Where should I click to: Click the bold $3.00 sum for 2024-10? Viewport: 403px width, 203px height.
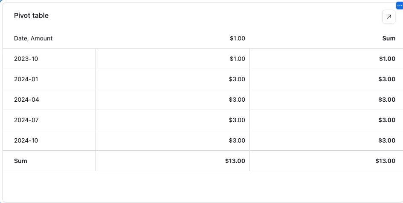387,140
